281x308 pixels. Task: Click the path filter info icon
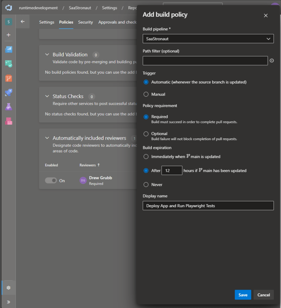click(272, 61)
